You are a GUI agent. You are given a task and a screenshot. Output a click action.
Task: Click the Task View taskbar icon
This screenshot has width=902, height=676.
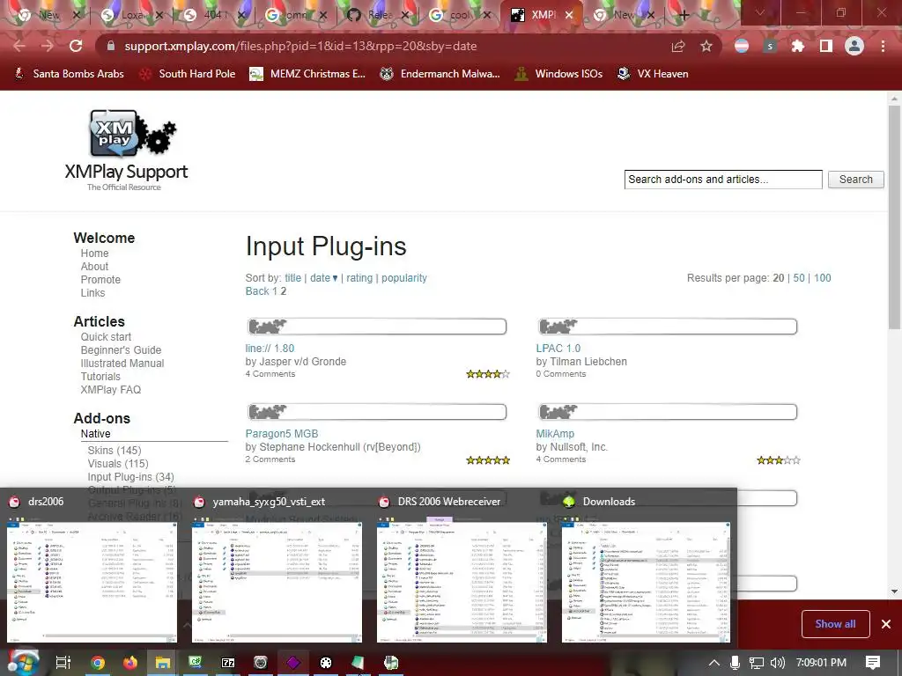pyautogui.click(x=63, y=663)
